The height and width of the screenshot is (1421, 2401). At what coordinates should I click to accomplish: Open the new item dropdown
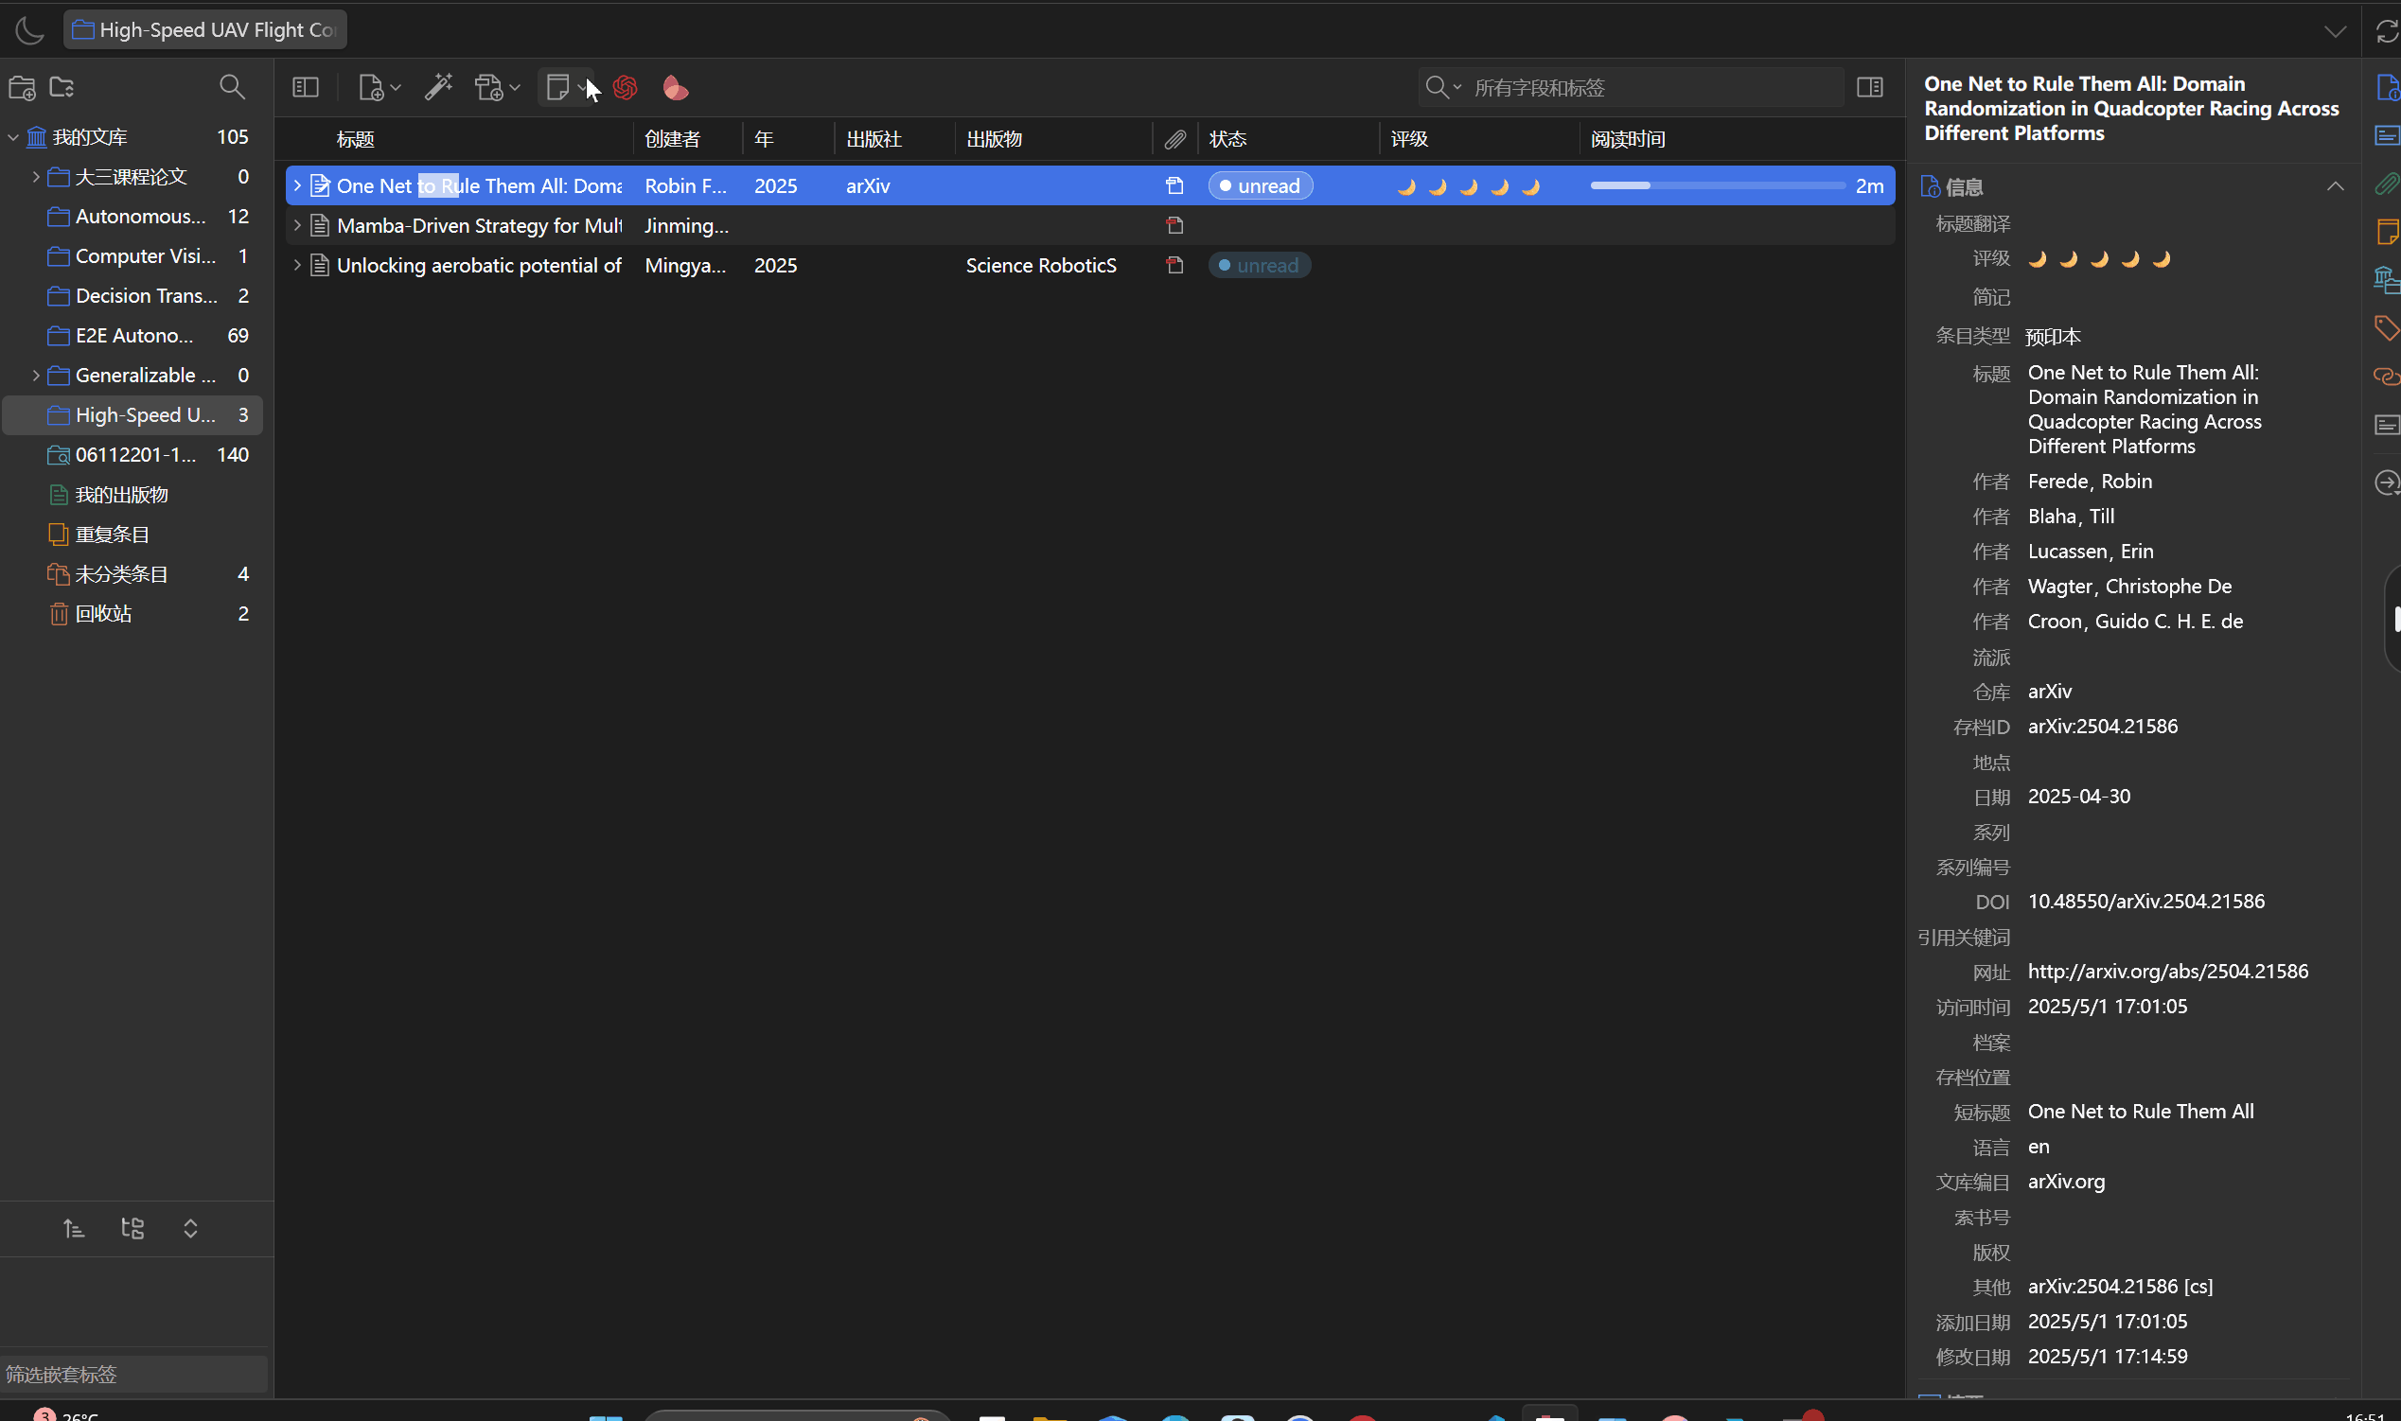point(380,87)
